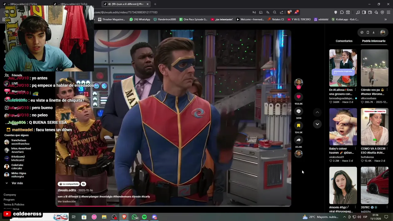Screen dimensions: 393x221
Task: Open the browser hamburger main menu
Action: point(388,12)
